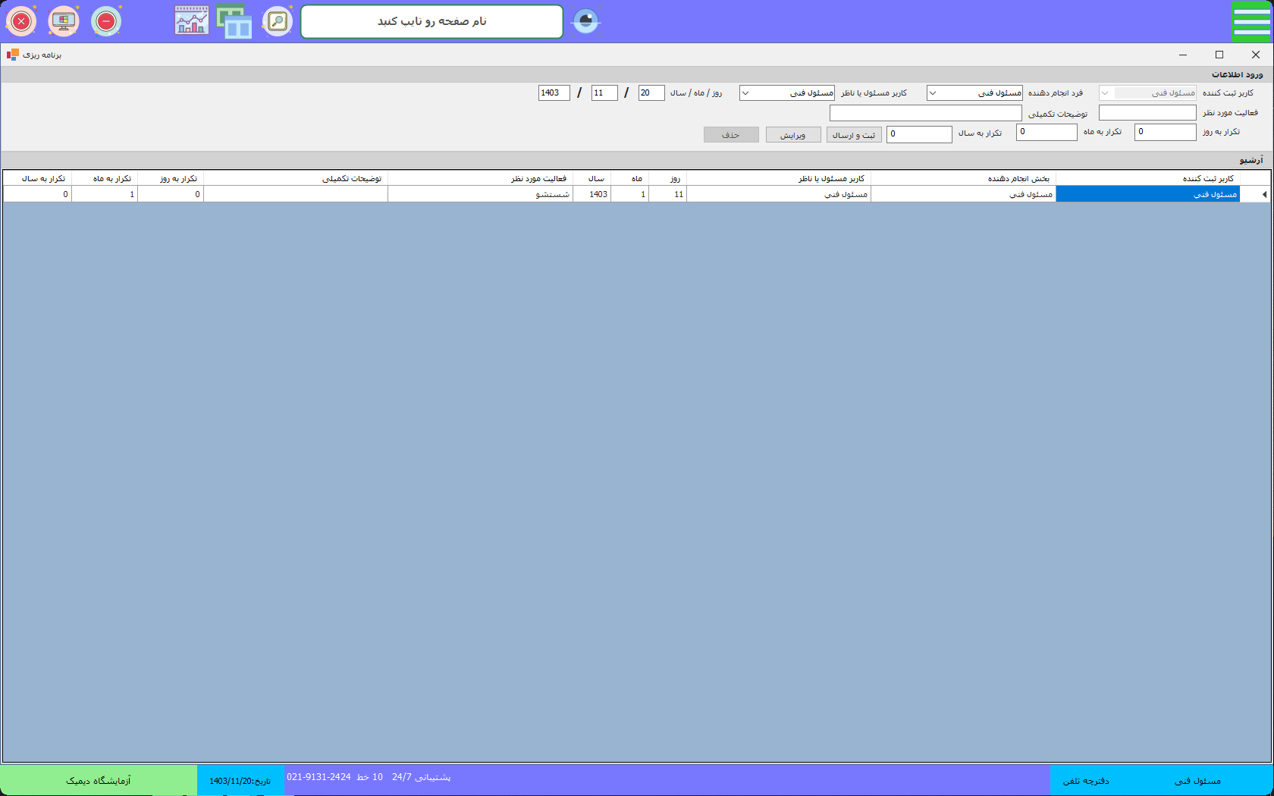1274x796 pixels.
Task: Click the کاربر ثبت کننده column header
Action: [1207, 178]
